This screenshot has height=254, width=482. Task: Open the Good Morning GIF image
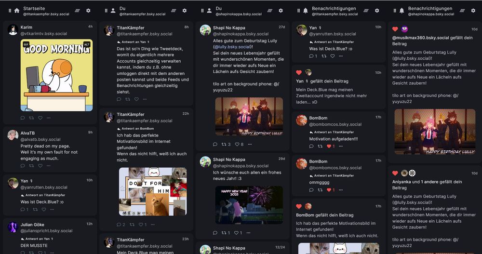[x=56, y=75]
